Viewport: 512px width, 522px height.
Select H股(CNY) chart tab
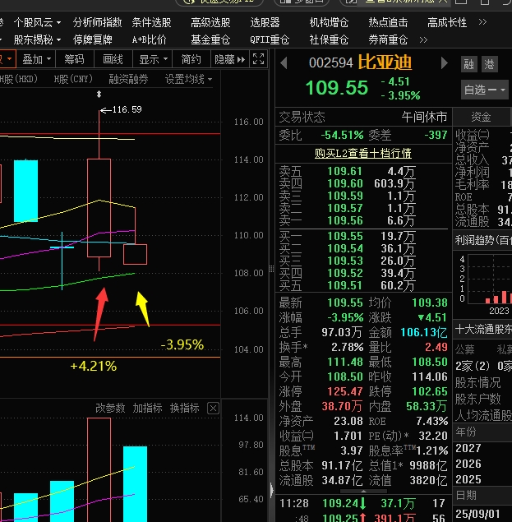tap(73, 80)
